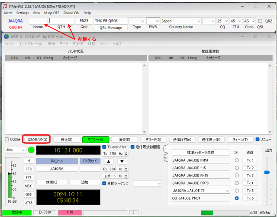This screenshot has height=217, width=277.
Task: Select the next-message radio for Tx 2
Action: point(237,168)
